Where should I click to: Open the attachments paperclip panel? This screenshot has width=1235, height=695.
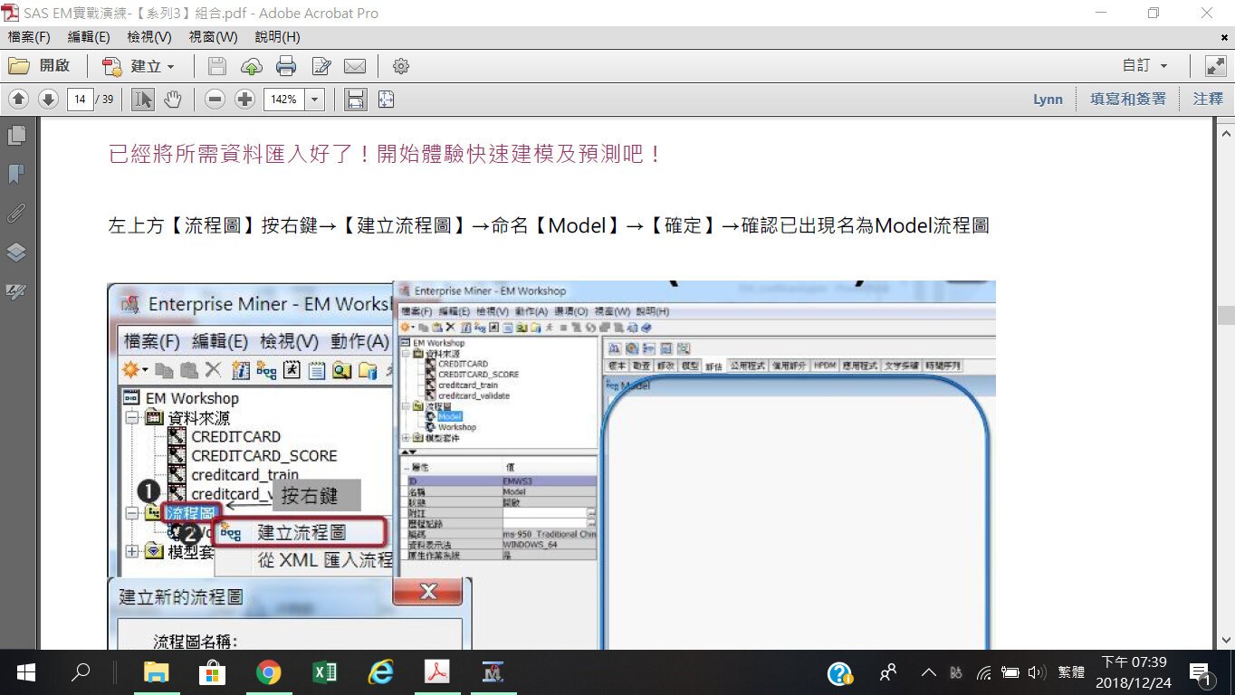click(16, 214)
